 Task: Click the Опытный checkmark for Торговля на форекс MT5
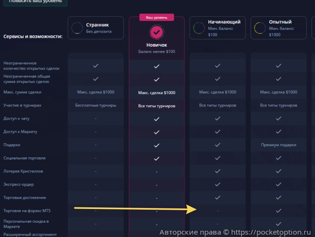point(278,211)
